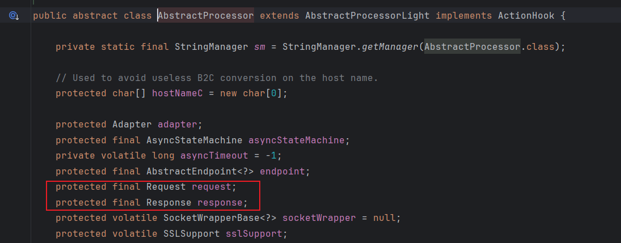The height and width of the screenshot is (243, 621).
Task: Click the implementations gutter icon beside class declaration
Action: pos(14,16)
